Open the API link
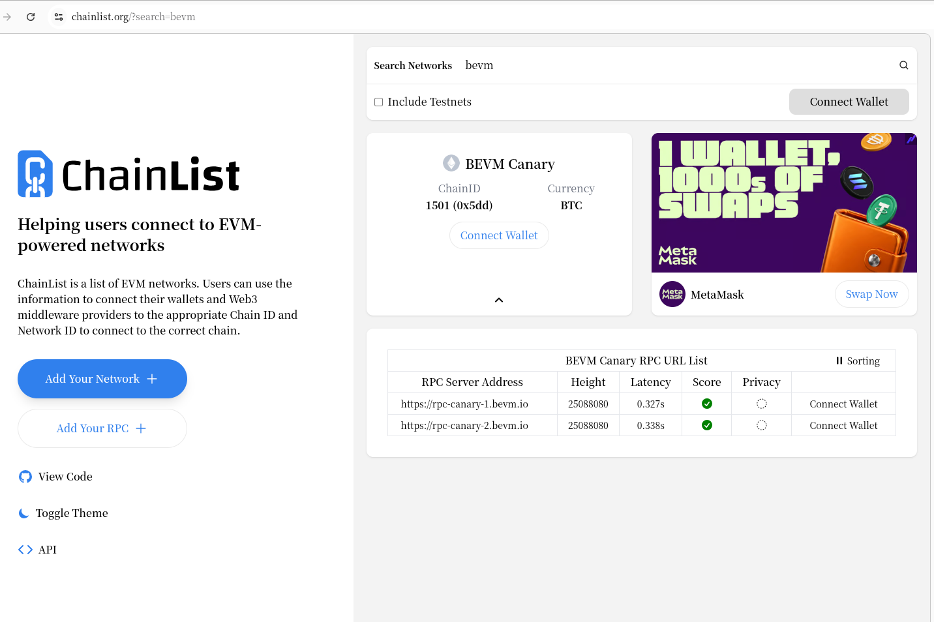 click(x=38, y=550)
